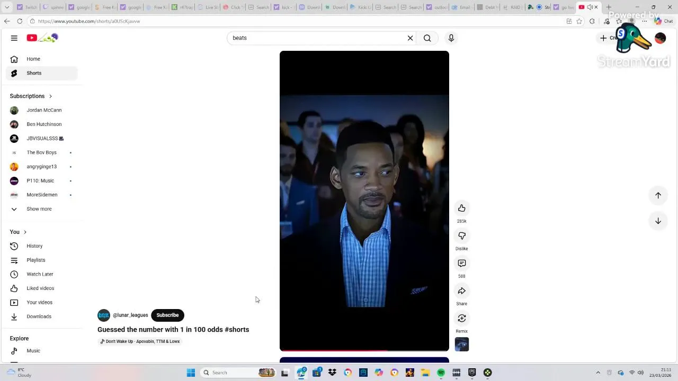Open watch History
The height and width of the screenshot is (381, 678).
42,246
